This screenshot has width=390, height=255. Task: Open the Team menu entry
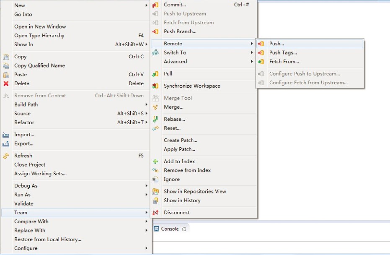(x=75, y=212)
